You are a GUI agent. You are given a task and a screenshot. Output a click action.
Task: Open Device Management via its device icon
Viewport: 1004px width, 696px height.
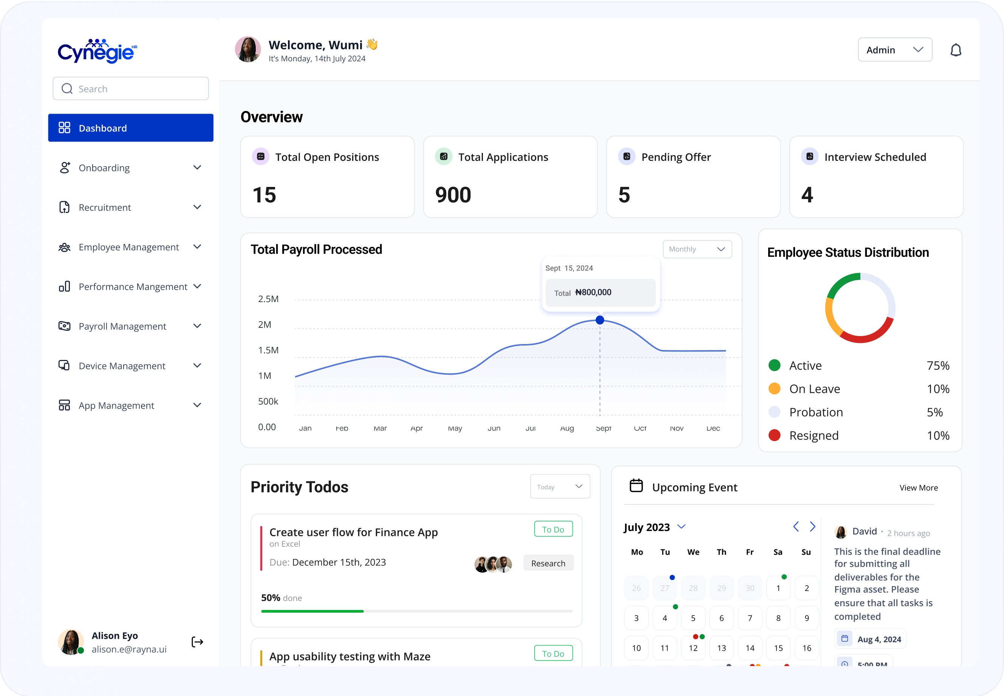coord(65,366)
